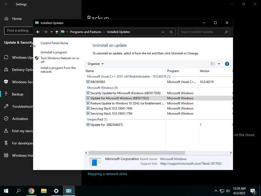Click the support link for kbid=5017022
Screen dimensions: 261x196
(x=191, y=164)
